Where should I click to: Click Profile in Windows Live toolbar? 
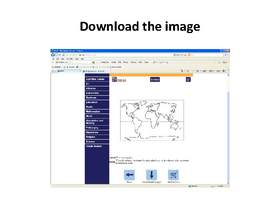114,62
